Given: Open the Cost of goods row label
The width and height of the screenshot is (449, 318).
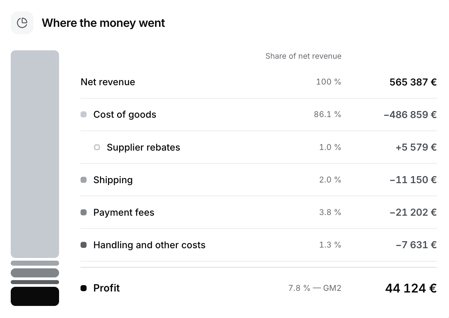Looking at the screenshot, I should [x=125, y=115].
